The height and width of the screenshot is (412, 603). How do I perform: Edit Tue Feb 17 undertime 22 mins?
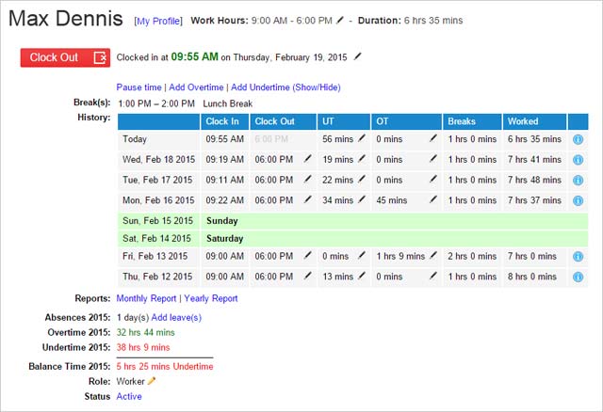(362, 179)
